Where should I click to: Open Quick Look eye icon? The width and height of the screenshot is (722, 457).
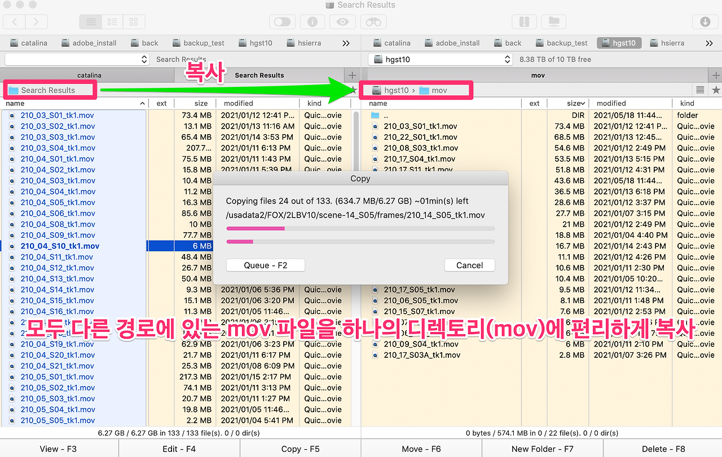coord(342,22)
